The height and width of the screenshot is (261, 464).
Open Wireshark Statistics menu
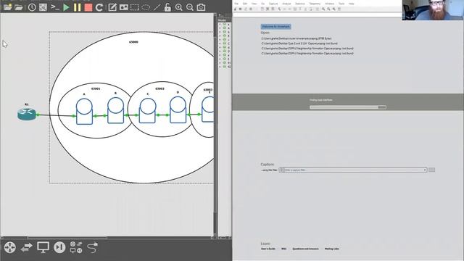(x=299, y=4)
